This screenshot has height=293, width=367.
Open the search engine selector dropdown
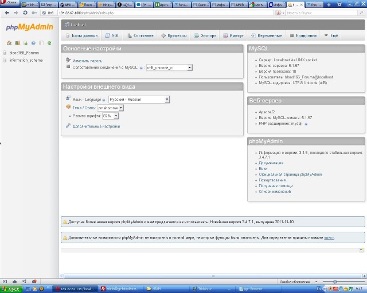tap(280, 13)
